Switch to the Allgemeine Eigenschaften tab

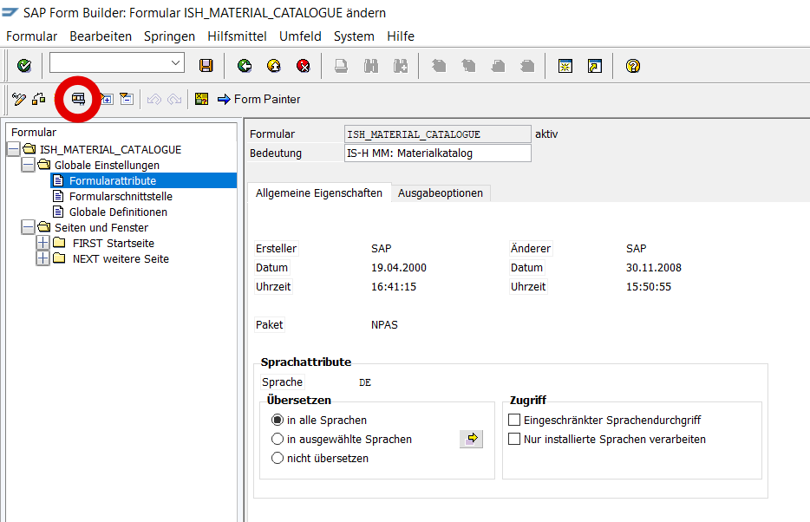coord(319,192)
